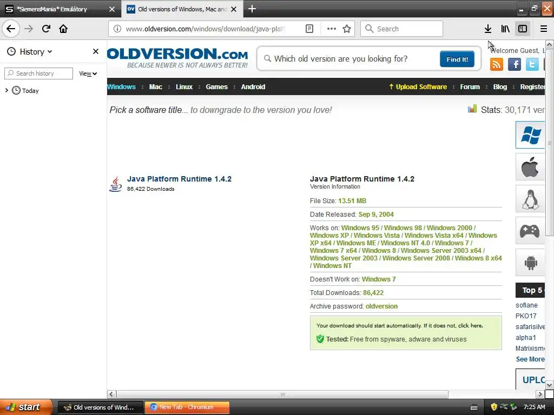Close the SiemensMania Emulátory tab
Viewport: 554px width, 415px height.
tap(111, 9)
